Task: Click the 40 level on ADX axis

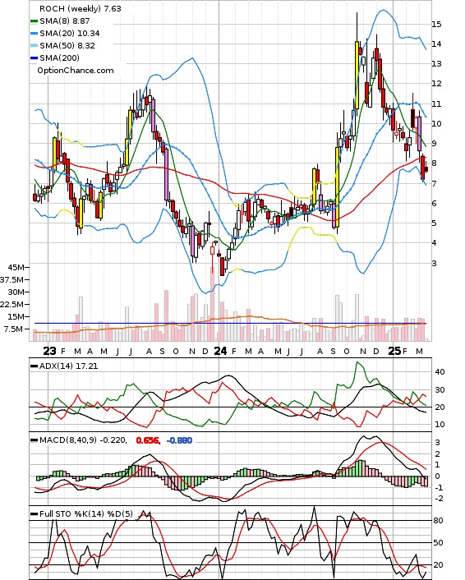Action: tap(440, 372)
